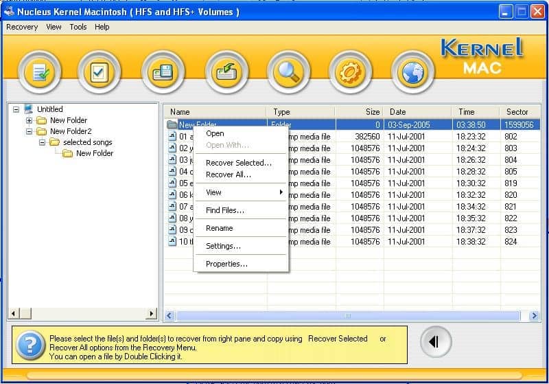Choose Settings... in context menu
549x384 pixels.
click(x=242, y=246)
